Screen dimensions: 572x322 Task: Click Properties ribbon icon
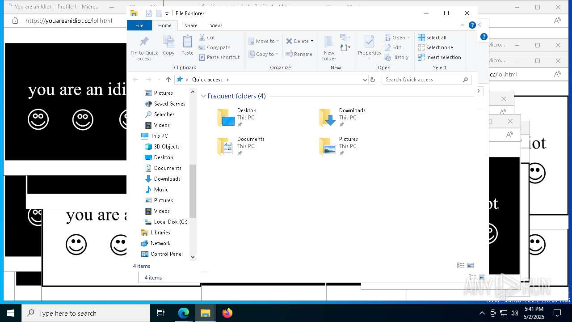tap(369, 42)
